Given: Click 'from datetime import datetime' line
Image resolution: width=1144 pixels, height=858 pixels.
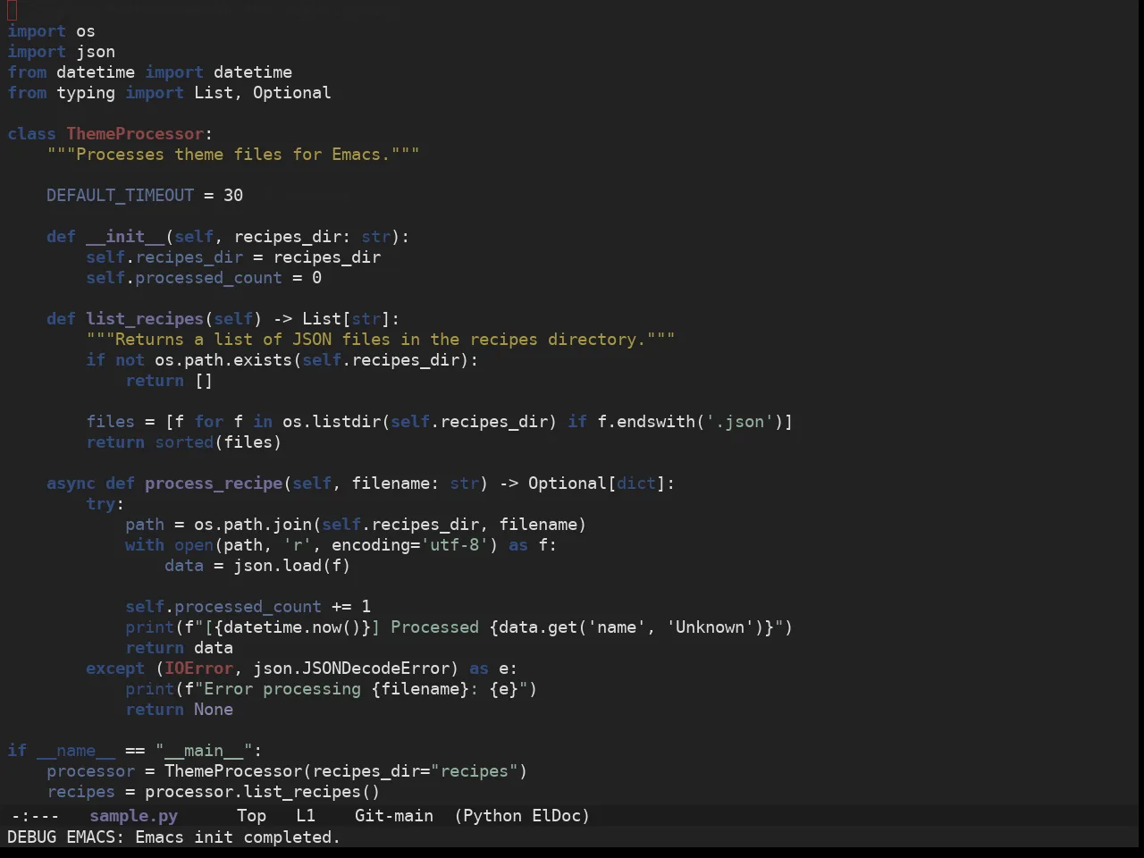Looking at the screenshot, I should coord(149,72).
